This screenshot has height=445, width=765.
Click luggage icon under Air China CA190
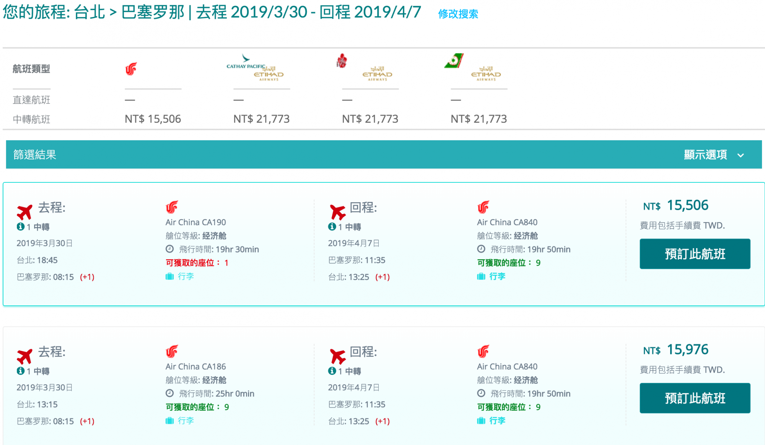tap(169, 276)
